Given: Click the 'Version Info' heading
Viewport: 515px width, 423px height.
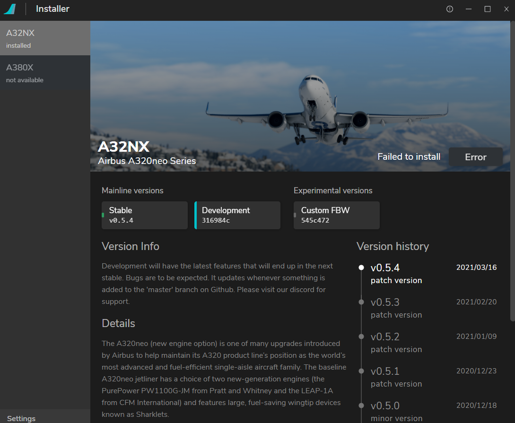Looking at the screenshot, I should click(131, 246).
